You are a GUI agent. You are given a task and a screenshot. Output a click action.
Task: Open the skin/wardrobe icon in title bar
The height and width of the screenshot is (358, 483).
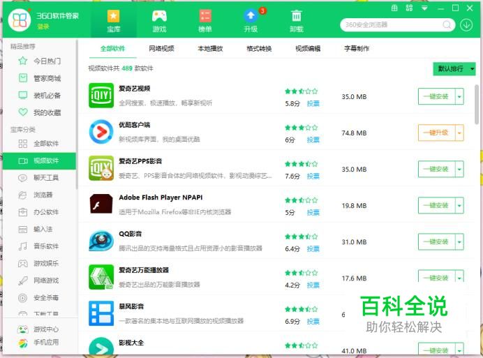pos(394,8)
